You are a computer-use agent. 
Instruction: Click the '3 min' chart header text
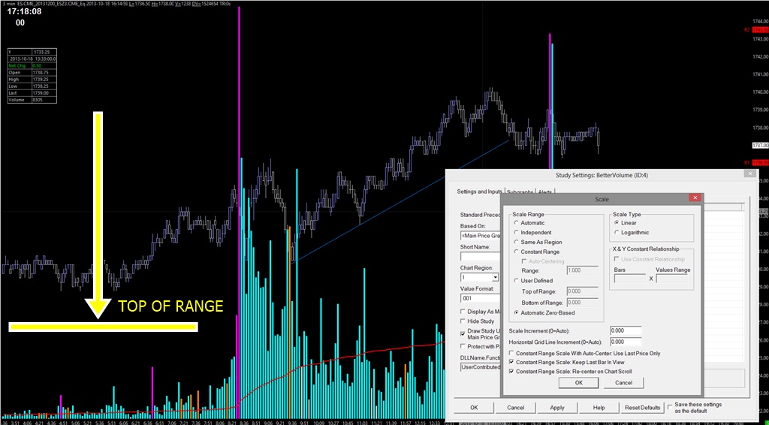click(x=8, y=2)
